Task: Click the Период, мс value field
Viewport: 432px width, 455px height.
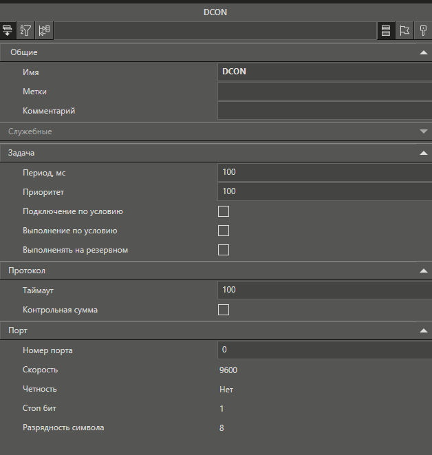Action: [324, 172]
